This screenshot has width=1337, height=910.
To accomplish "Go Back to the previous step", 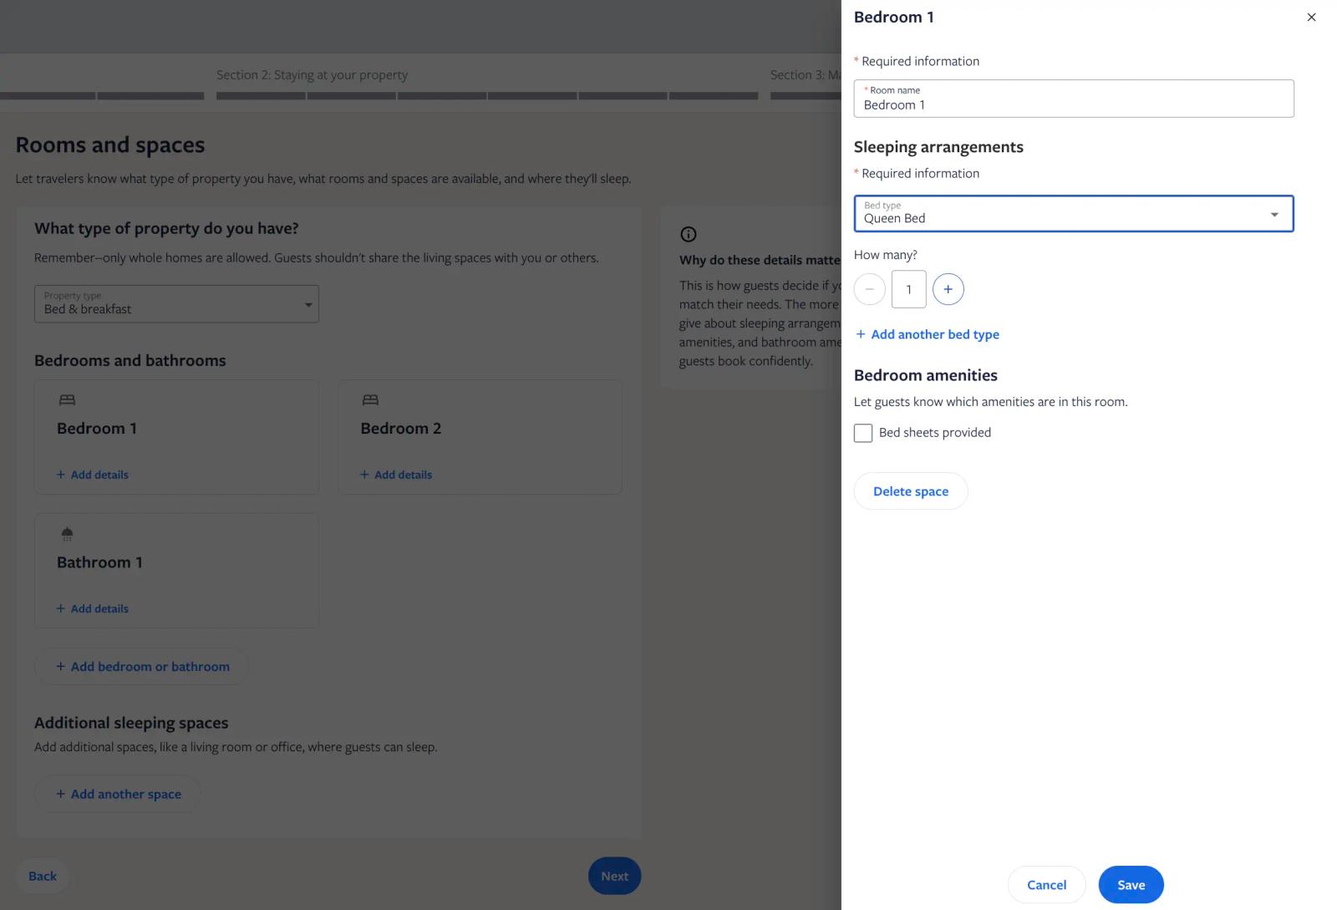I will [x=43, y=876].
